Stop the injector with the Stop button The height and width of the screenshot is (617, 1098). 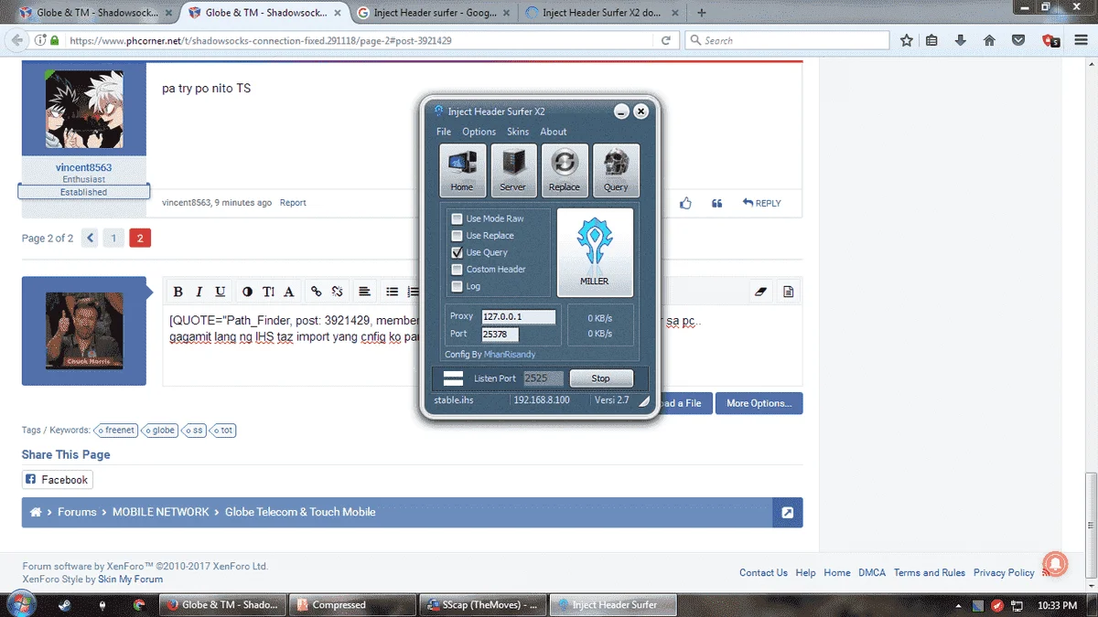[601, 378]
